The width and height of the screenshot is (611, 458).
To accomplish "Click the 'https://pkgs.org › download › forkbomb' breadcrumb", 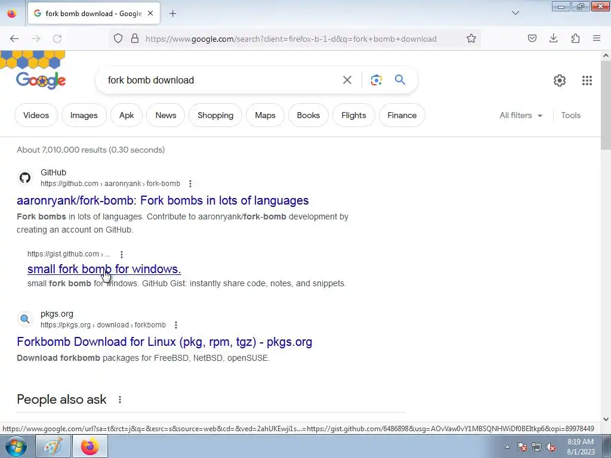I will pos(103,325).
